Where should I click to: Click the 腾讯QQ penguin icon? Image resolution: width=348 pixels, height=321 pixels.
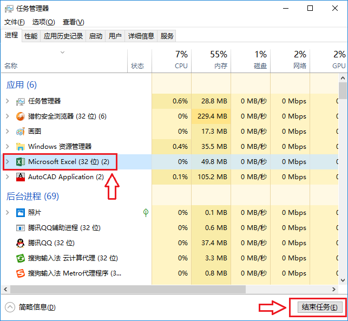click(x=21, y=243)
